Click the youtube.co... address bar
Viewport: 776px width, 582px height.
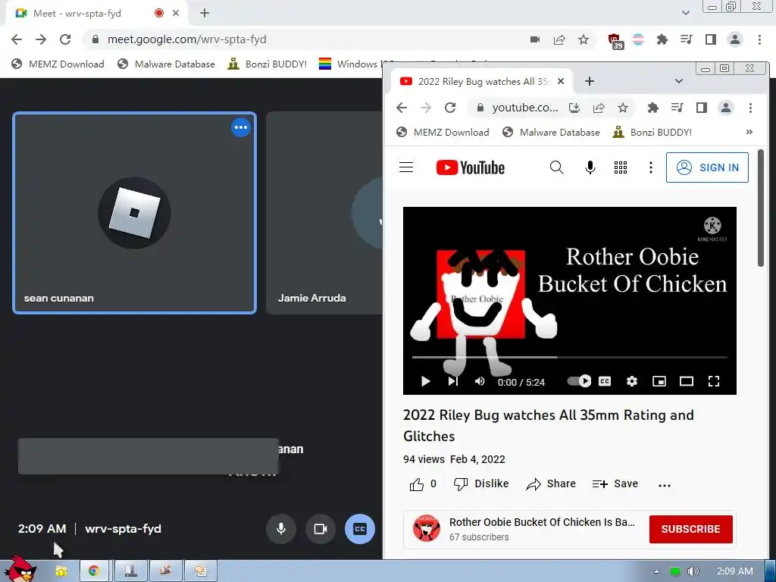pyautogui.click(x=525, y=108)
